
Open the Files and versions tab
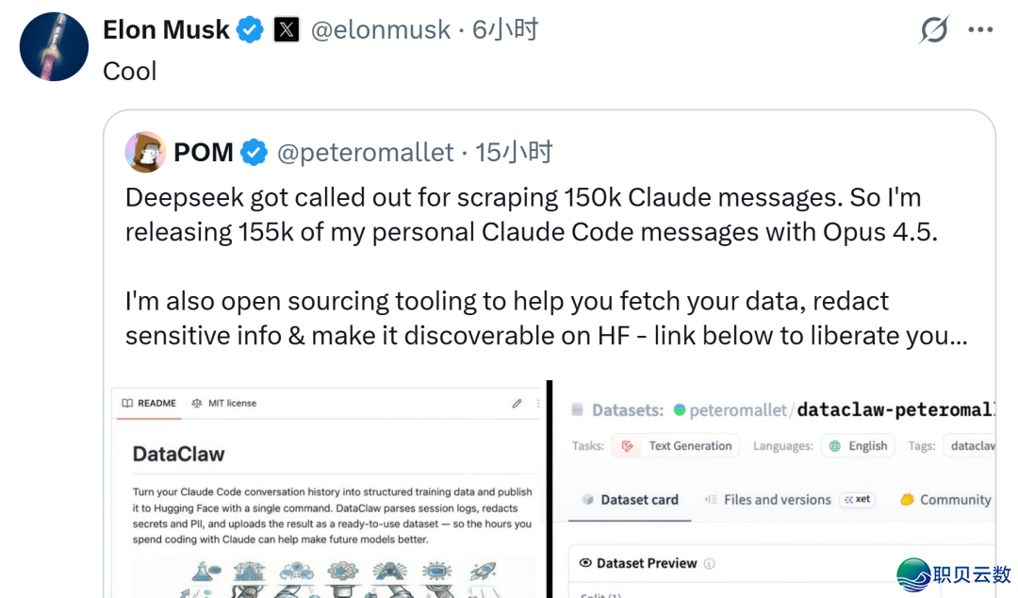click(x=767, y=500)
